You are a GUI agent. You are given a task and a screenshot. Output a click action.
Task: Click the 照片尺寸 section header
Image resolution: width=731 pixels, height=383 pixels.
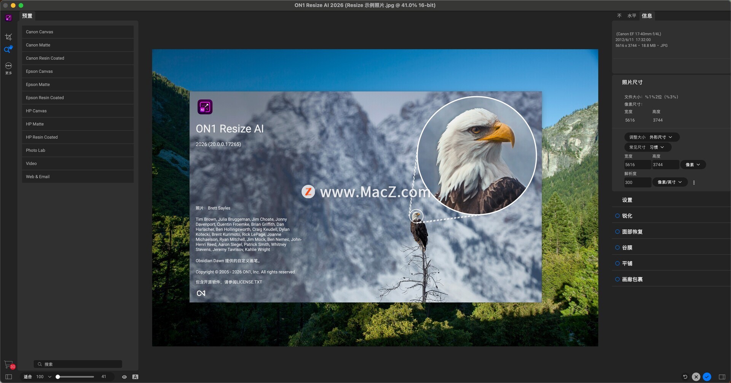[x=632, y=83]
